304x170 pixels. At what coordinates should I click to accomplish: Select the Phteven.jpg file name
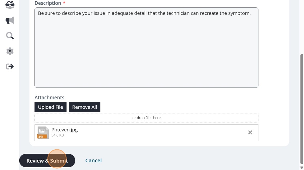pyautogui.click(x=64, y=130)
